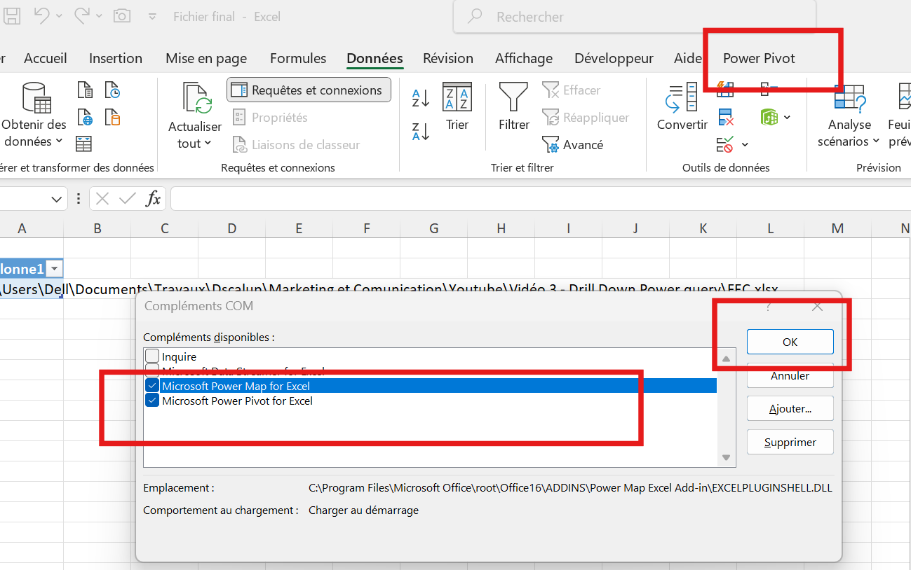Click the Existing Connections cylinder icon
The image size is (911, 570).
(x=112, y=117)
